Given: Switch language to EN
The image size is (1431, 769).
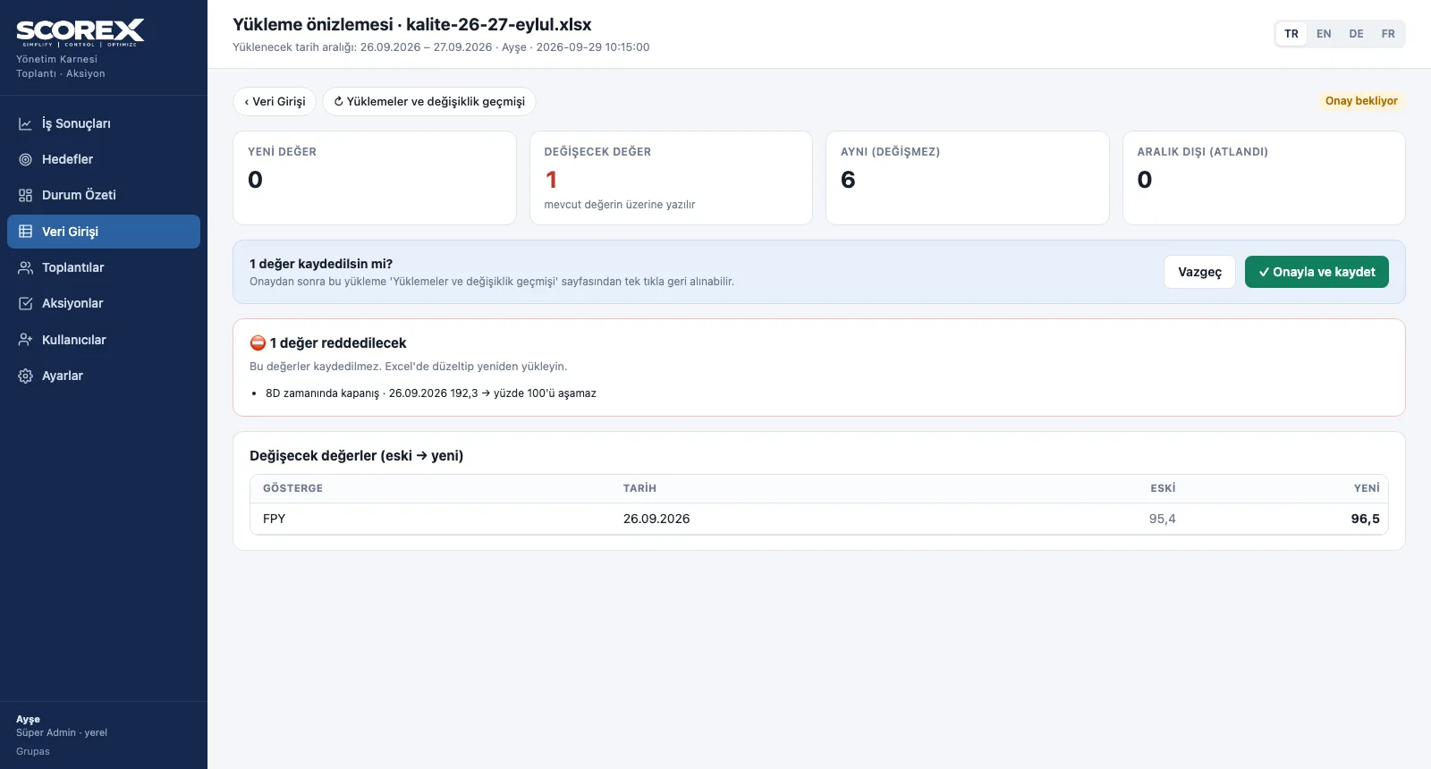Looking at the screenshot, I should (x=1324, y=34).
